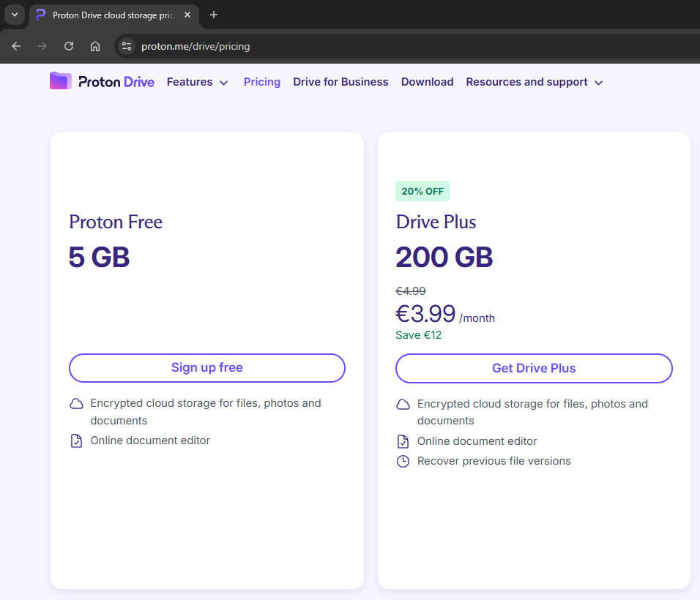Click Encrypted cloud storage text in Free card
Viewport: 700px width, 600px height.
click(x=205, y=412)
